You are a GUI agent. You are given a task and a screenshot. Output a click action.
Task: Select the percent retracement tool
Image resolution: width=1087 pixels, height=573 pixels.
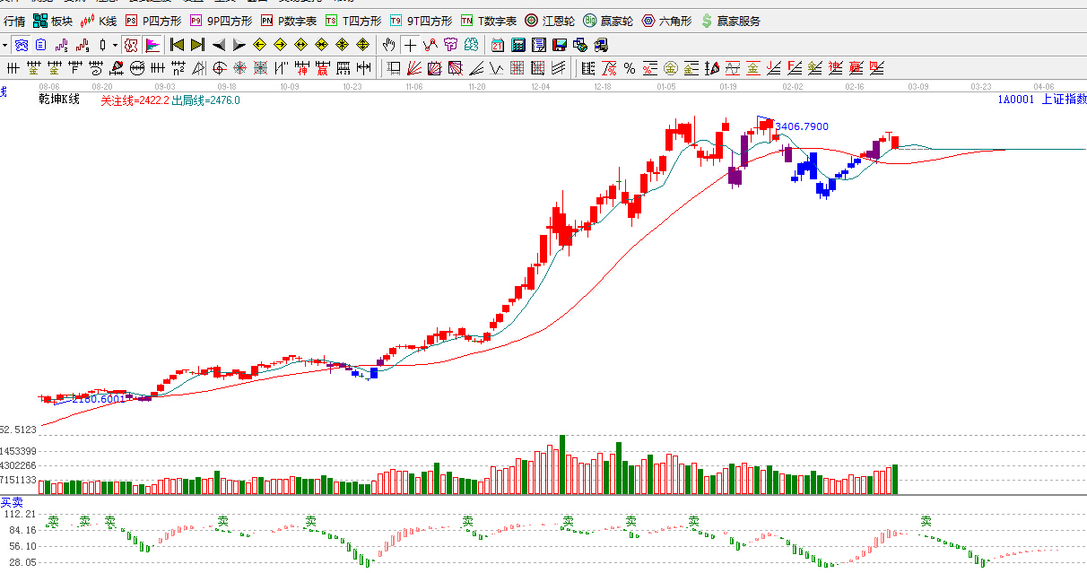pyautogui.click(x=630, y=68)
